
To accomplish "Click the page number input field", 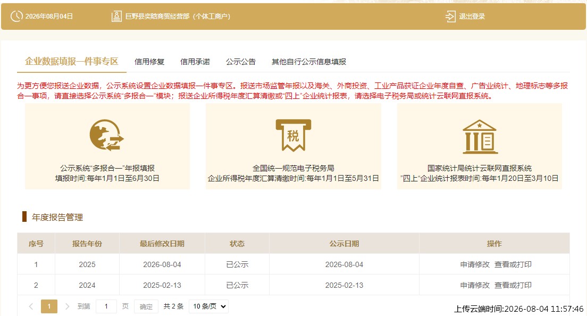I will click(x=106, y=306).
